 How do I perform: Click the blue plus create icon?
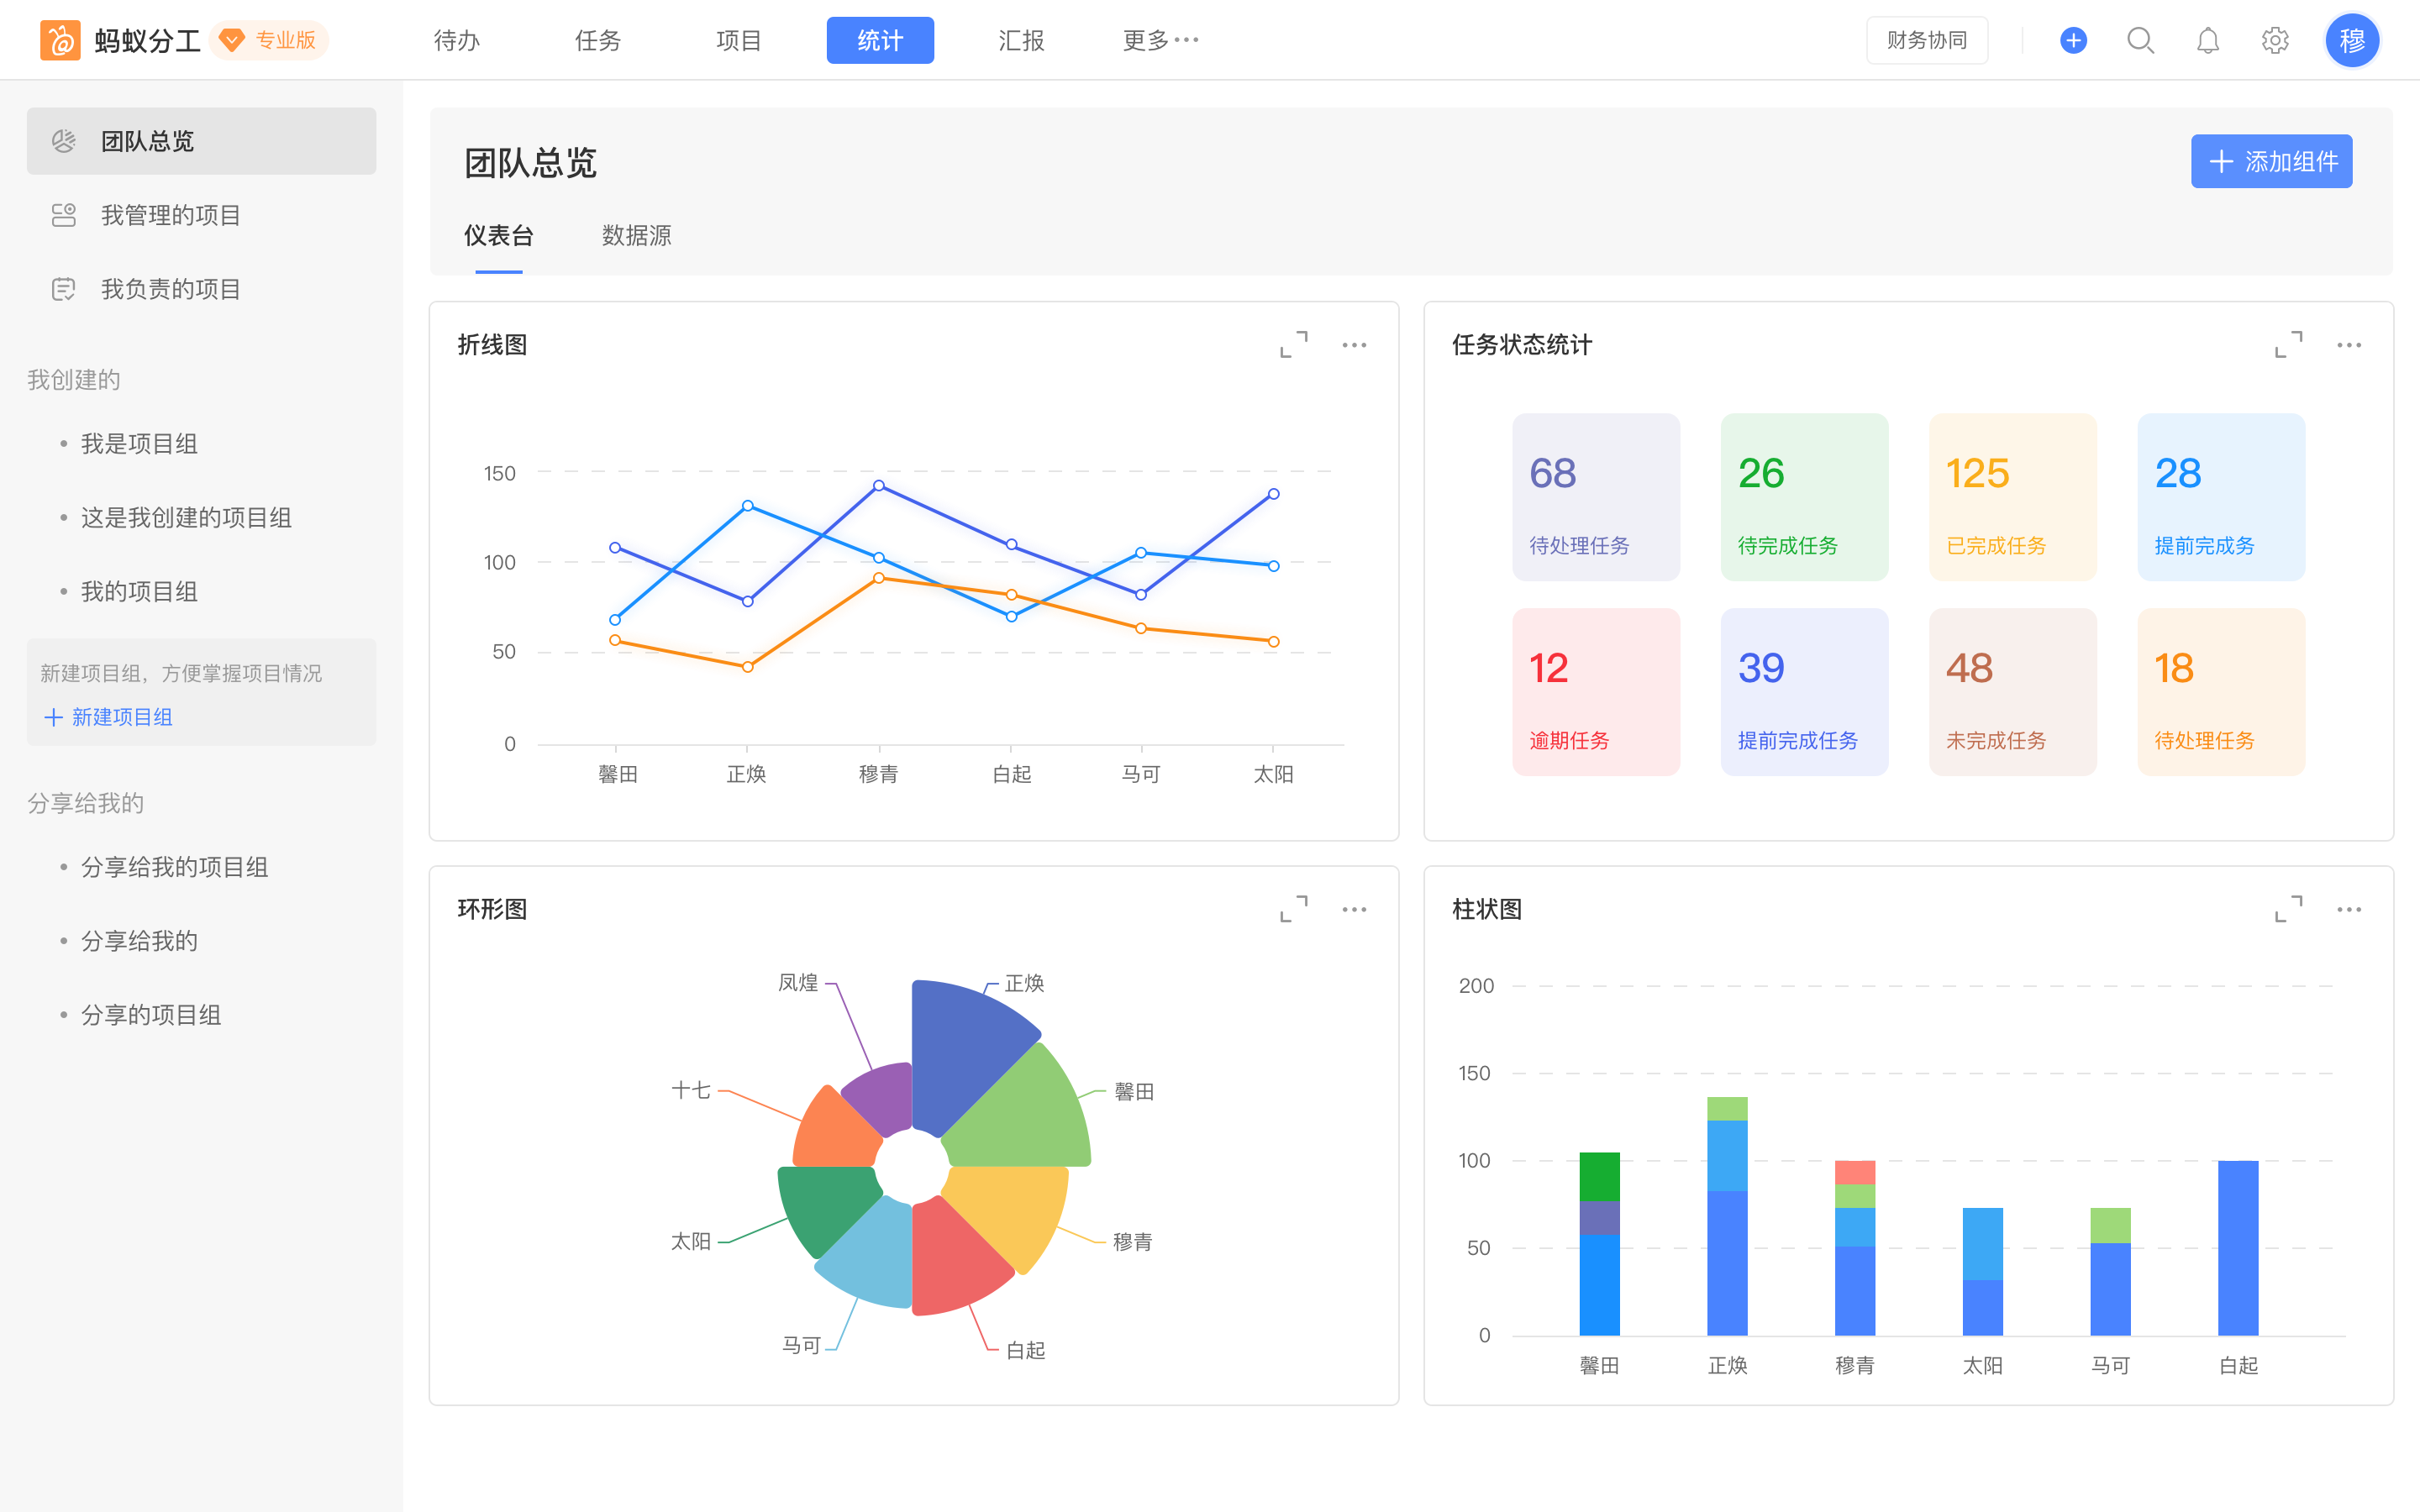point(2073,40)
